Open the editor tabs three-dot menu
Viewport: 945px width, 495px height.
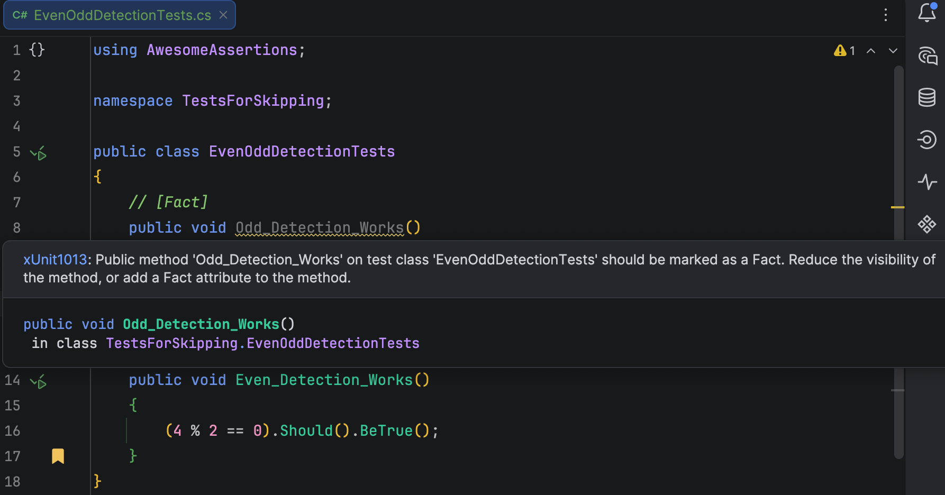pos(886,15)
